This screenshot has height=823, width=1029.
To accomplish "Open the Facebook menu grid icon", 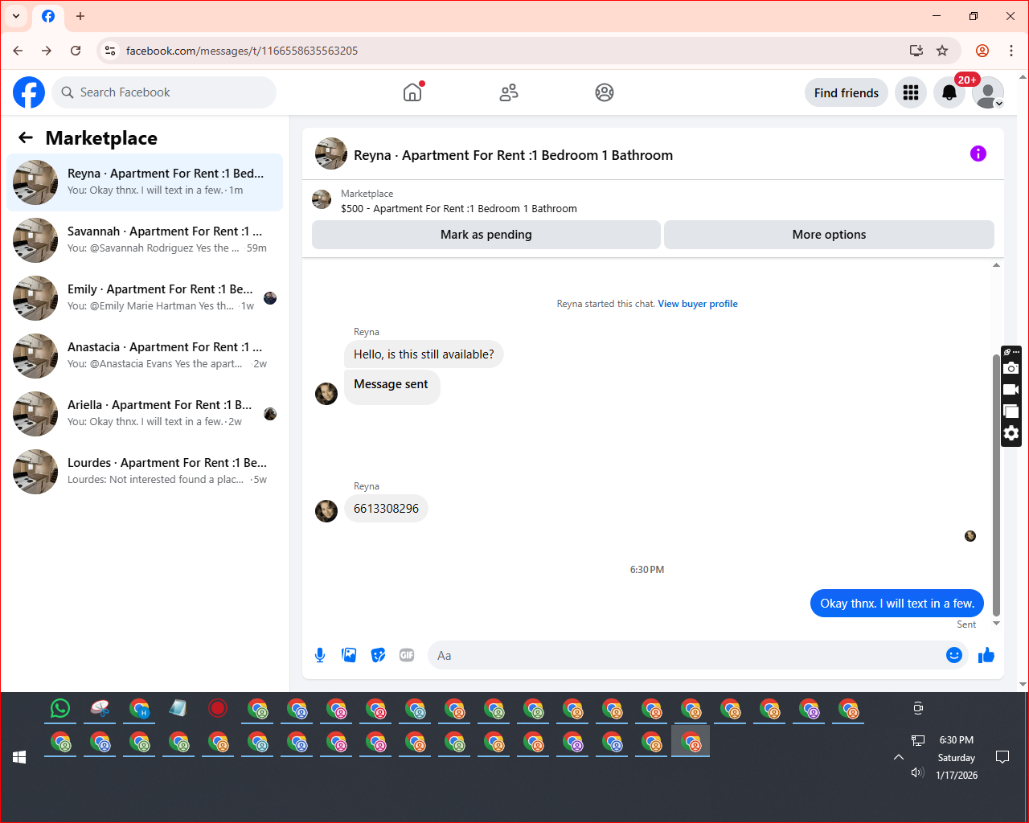I will click(911, 92).
